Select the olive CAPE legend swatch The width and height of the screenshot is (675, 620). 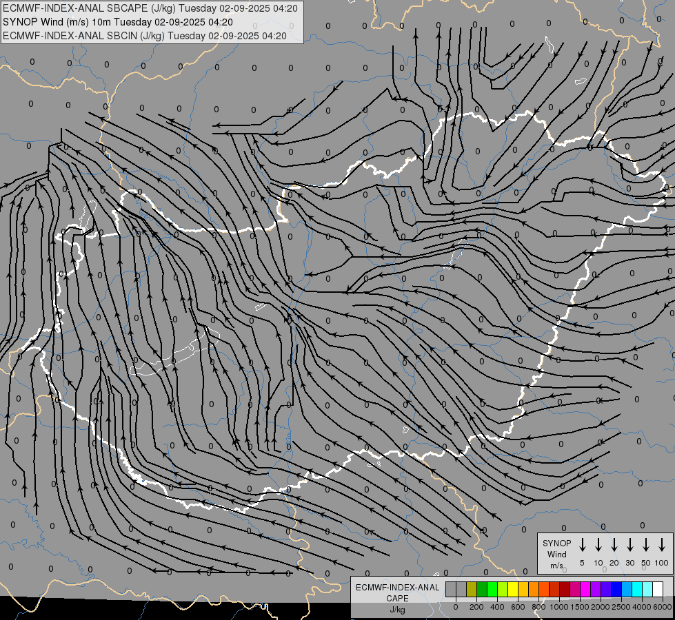[472, 589]
